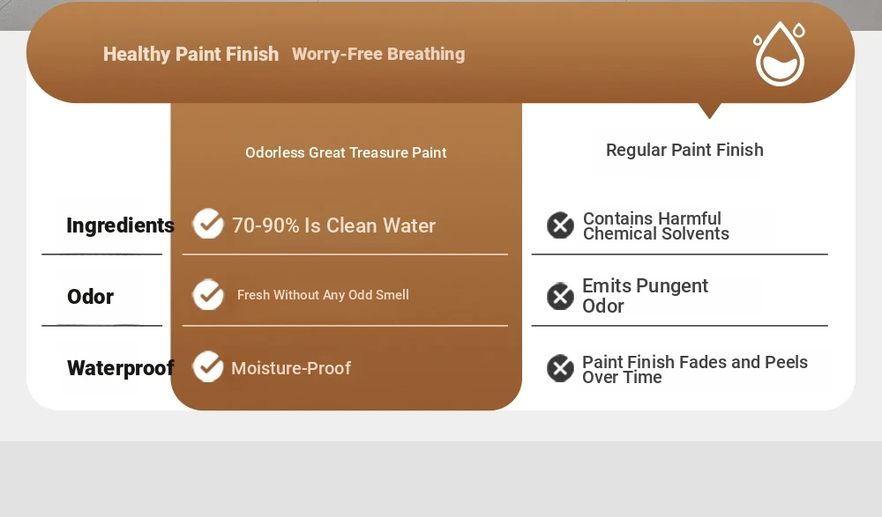
Task: Click the Waterproof row label
Action: 120,368
